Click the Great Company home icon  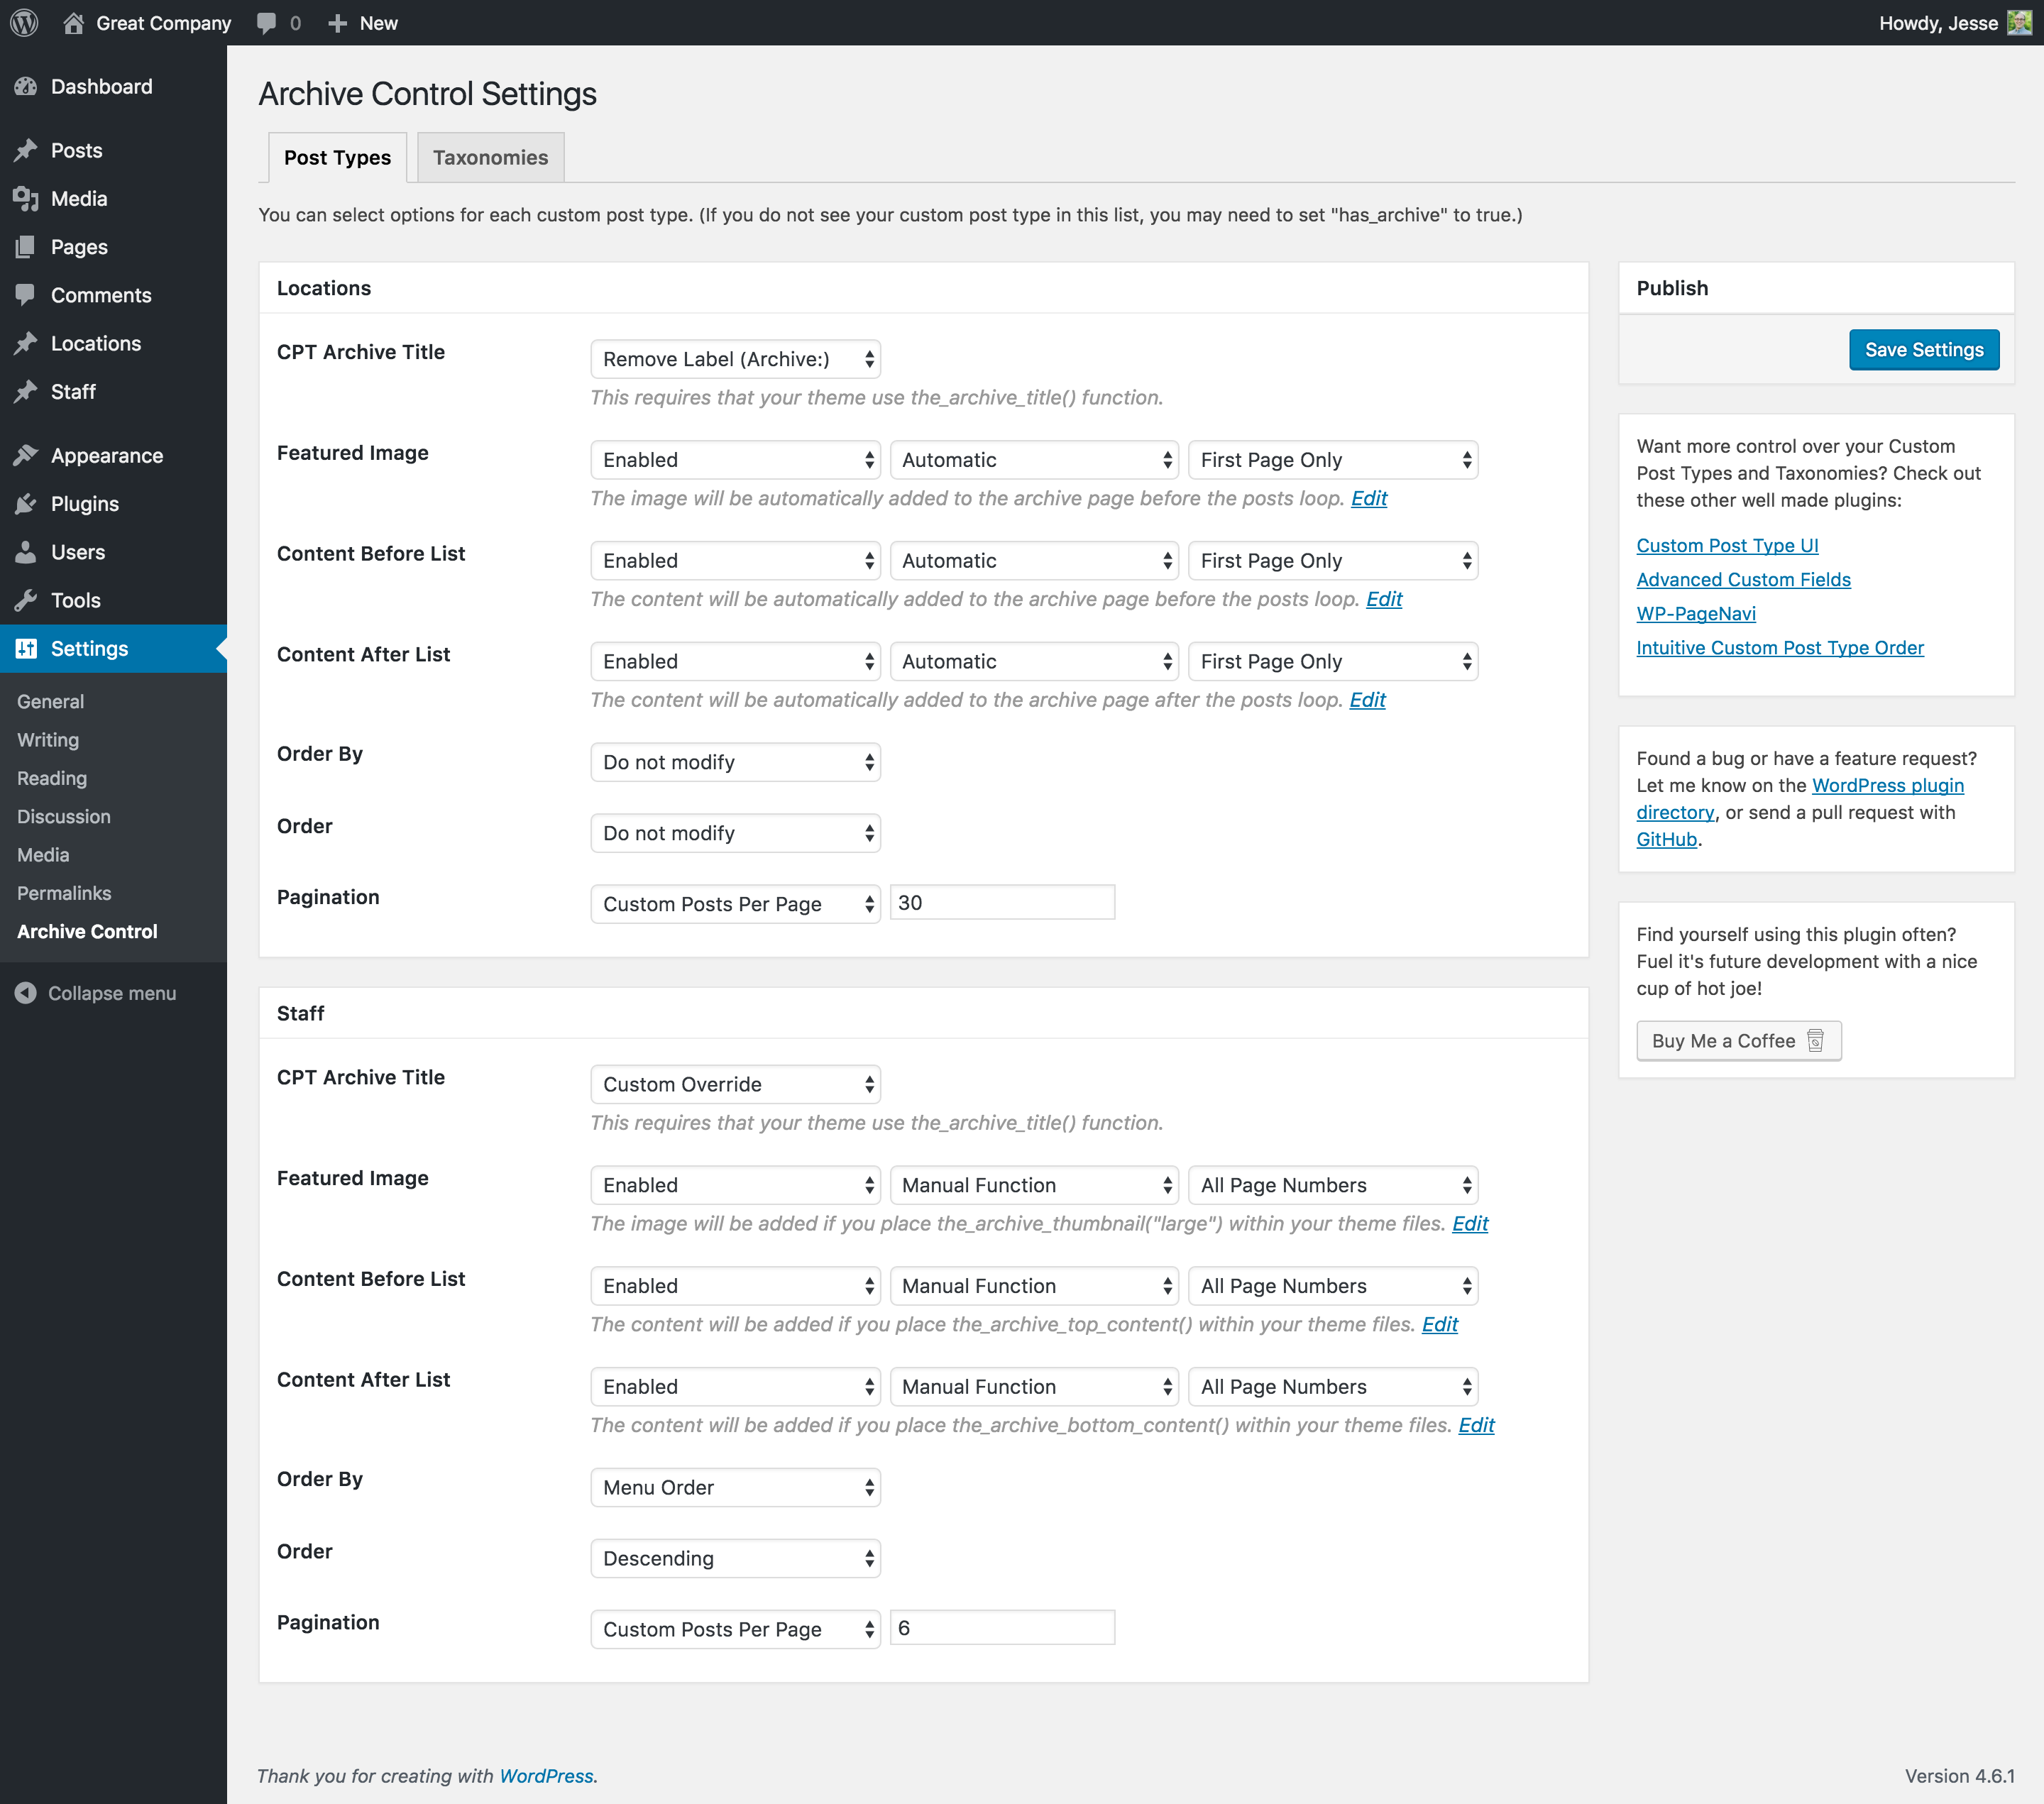coord(73,23)
